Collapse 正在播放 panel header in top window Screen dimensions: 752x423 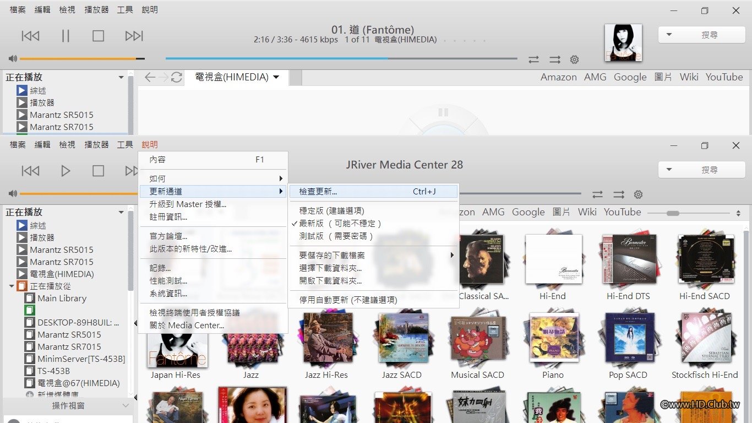coord(121,77)
